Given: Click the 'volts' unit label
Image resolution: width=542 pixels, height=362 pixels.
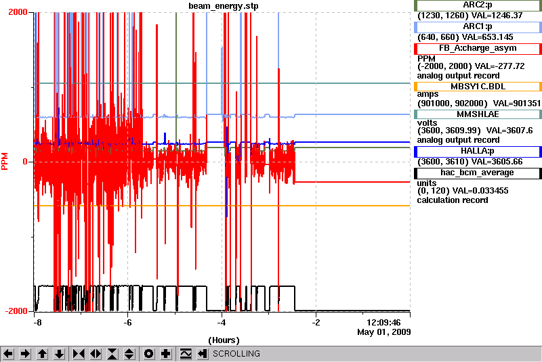Looking at the screenshot, I should [427, 123].
